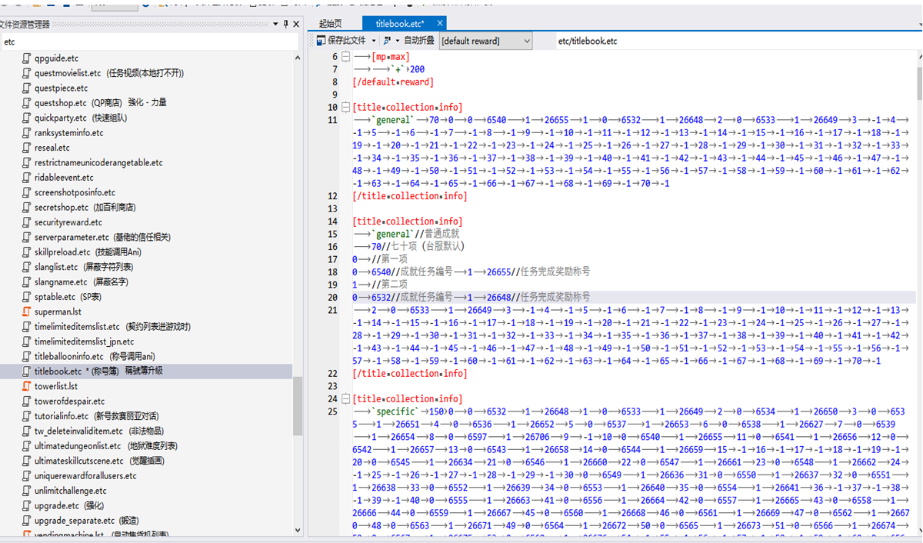
Task: Click the 自动折叠 button
Action: (419, 41)
